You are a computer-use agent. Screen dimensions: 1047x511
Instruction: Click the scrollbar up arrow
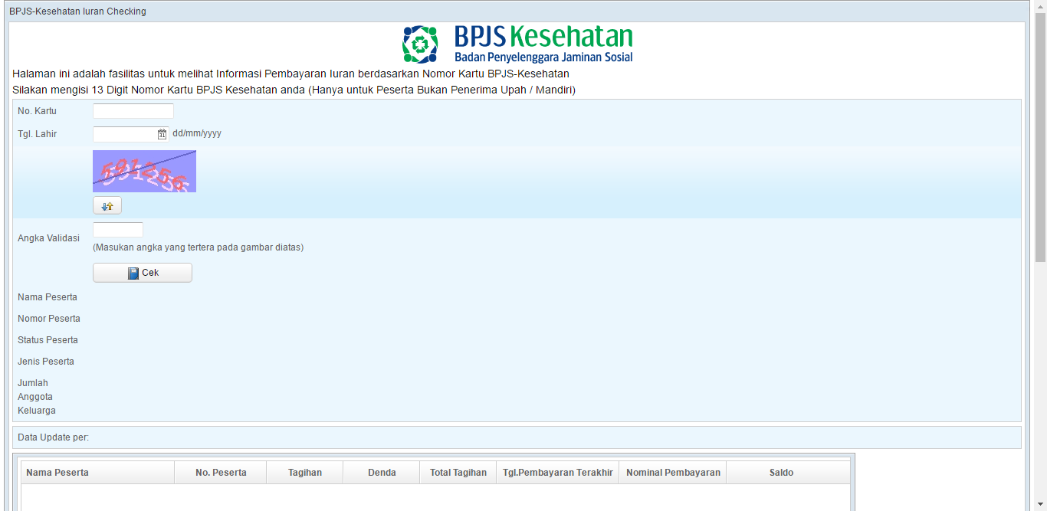pos(1040,6)
